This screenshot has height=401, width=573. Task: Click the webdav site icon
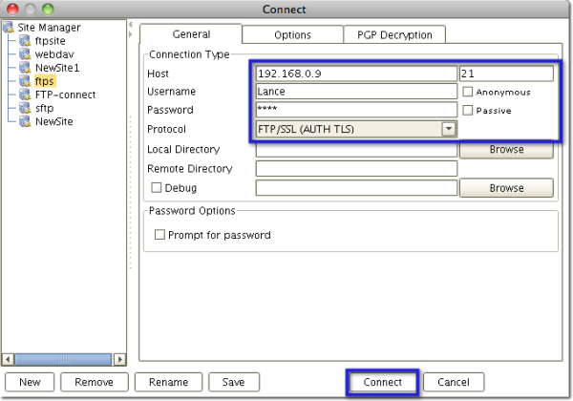coord(25,54)
